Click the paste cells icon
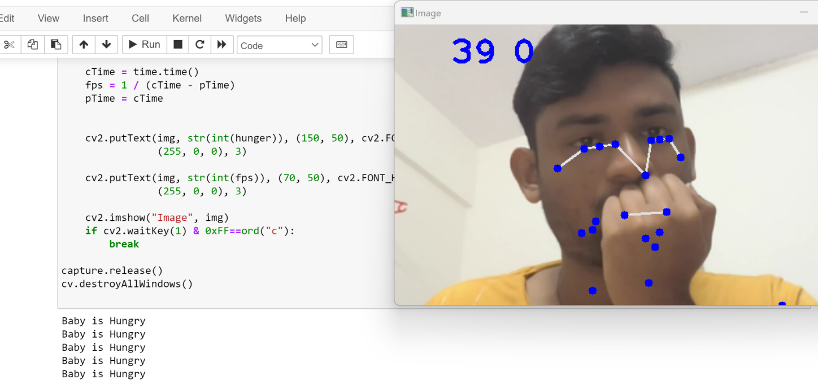818x384 pixels. click(x=56, y=44)
